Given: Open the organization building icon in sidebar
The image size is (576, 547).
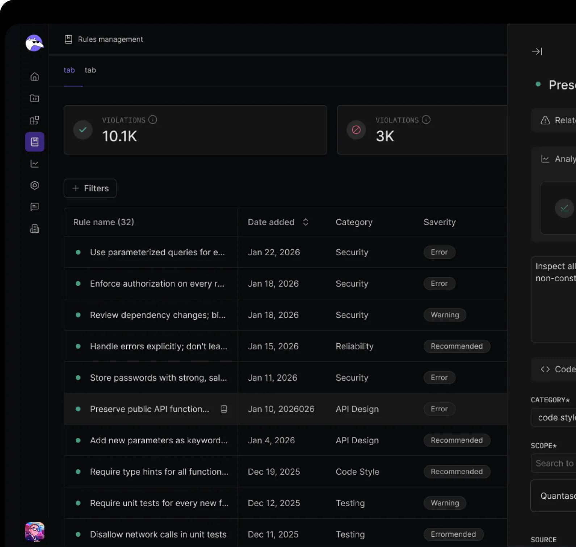Looking at the screenshot, I should [35, 229].
